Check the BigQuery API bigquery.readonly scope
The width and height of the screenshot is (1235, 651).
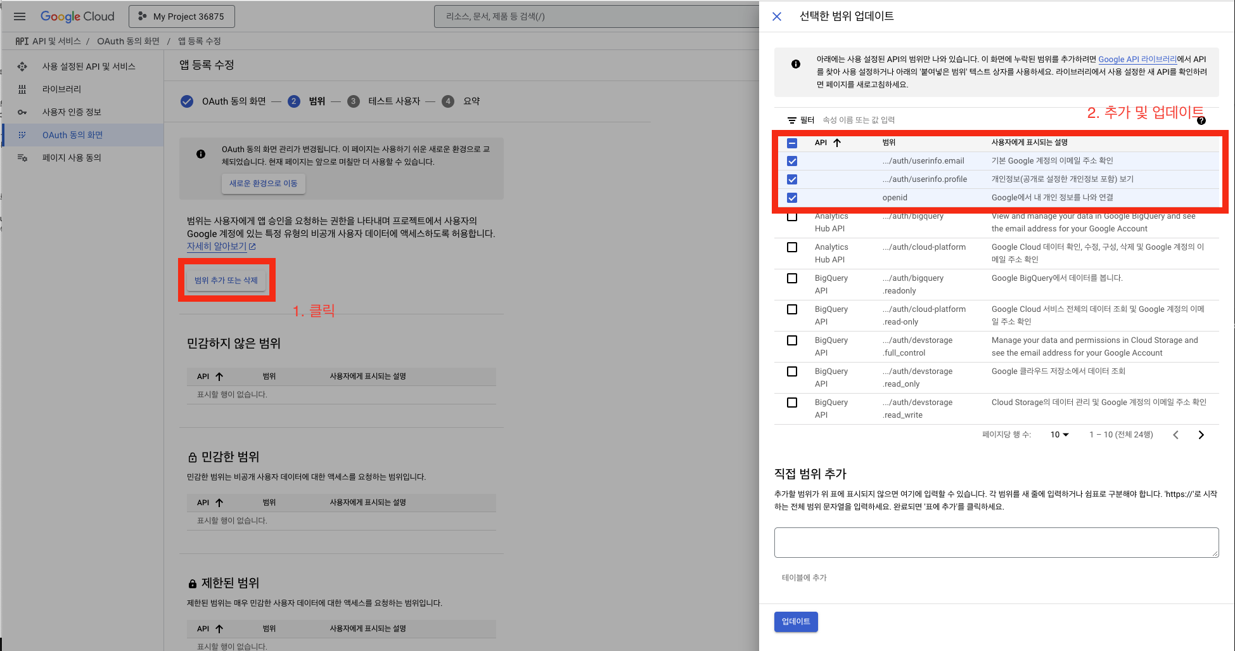pyautogui.click(x=792, y=278)
